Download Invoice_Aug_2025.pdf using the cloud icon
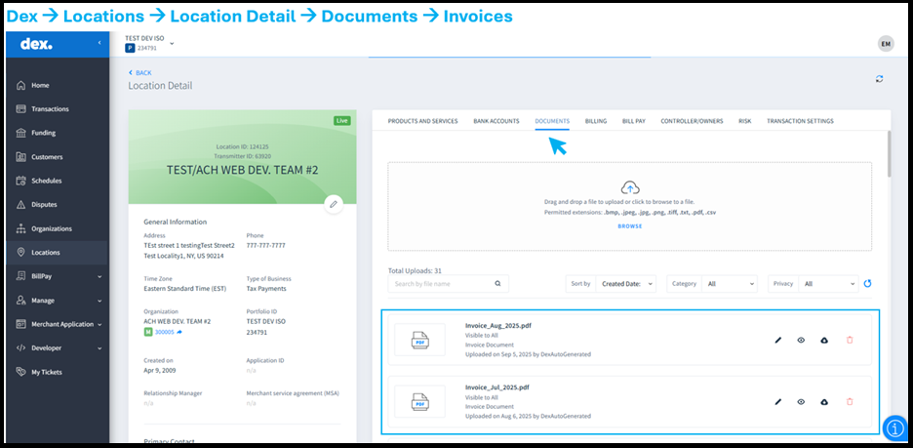 click(x=824, y=340)
